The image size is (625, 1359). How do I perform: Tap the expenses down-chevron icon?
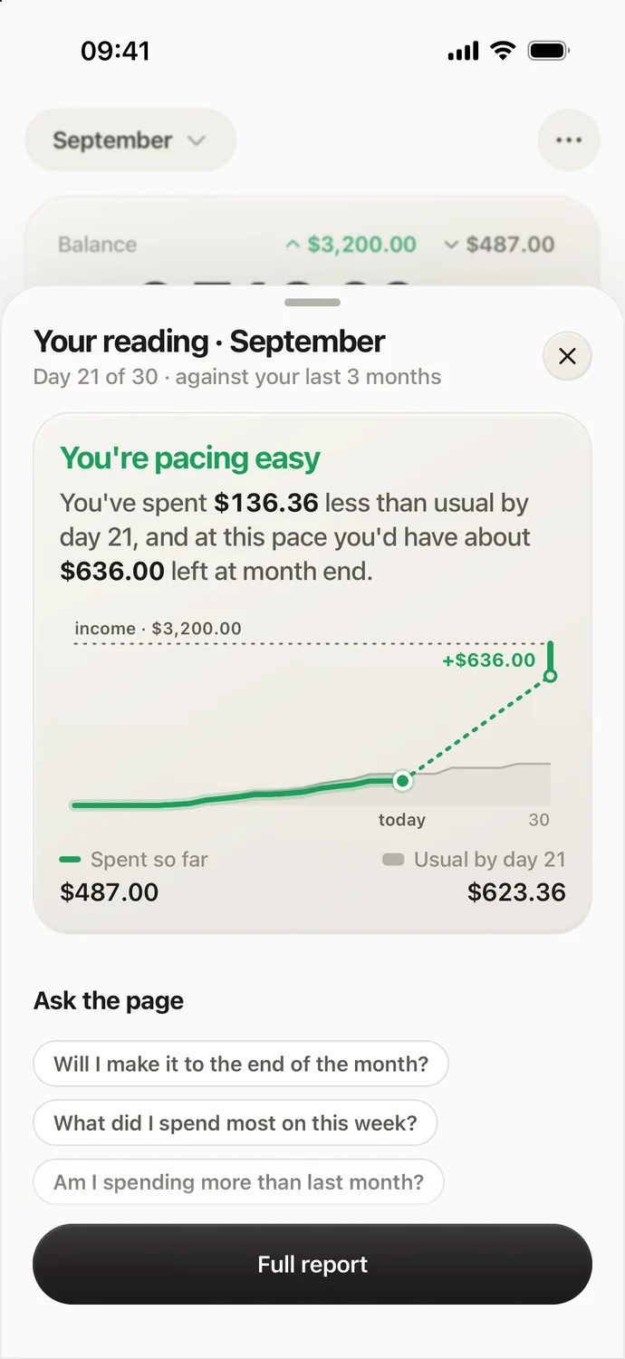click(x=451, y=245)
